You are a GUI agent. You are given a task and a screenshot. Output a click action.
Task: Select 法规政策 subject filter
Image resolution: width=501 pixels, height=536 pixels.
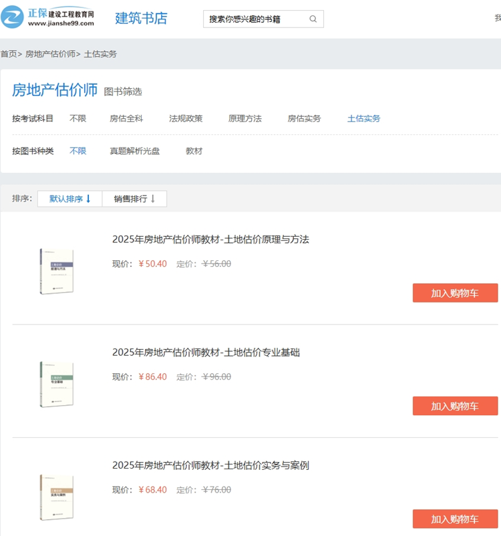click(x=186, y=119)
